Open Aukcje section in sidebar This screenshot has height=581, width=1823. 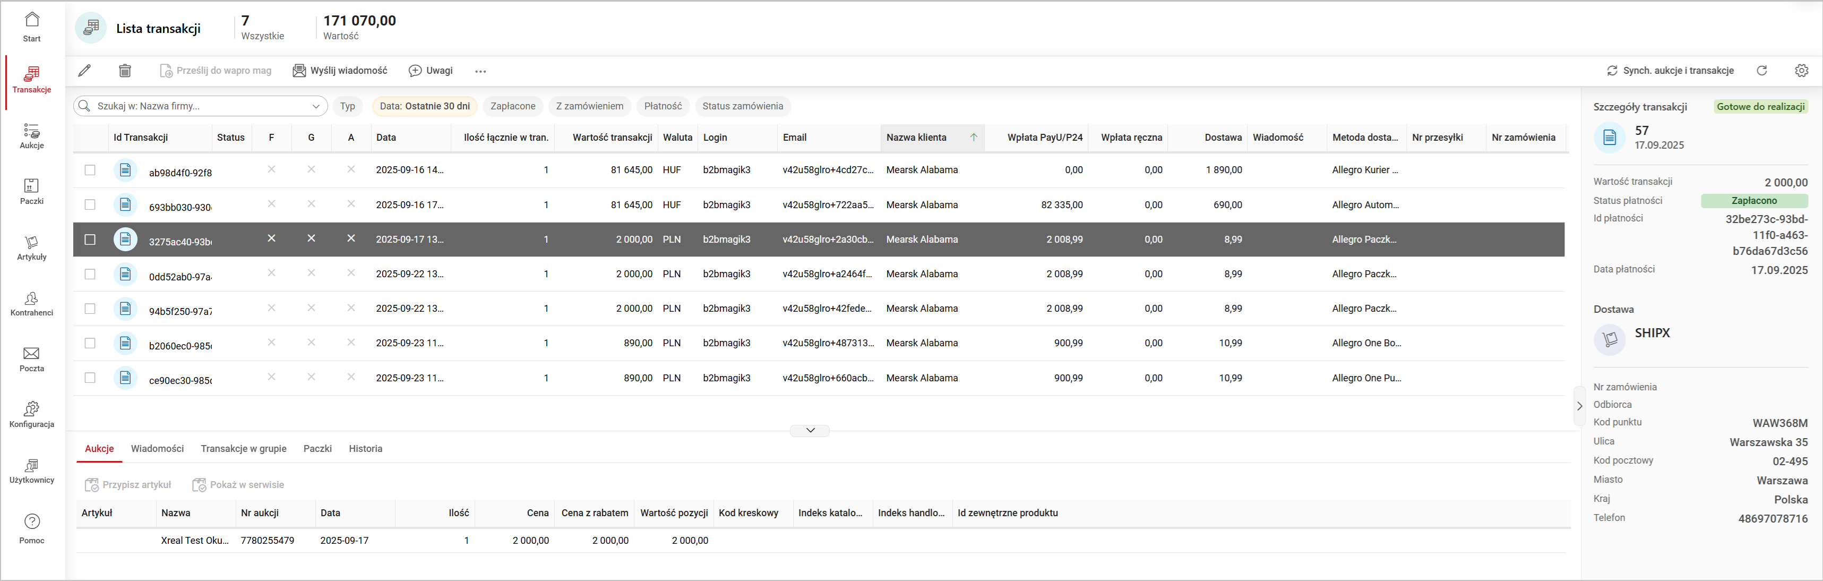point(32,136)
